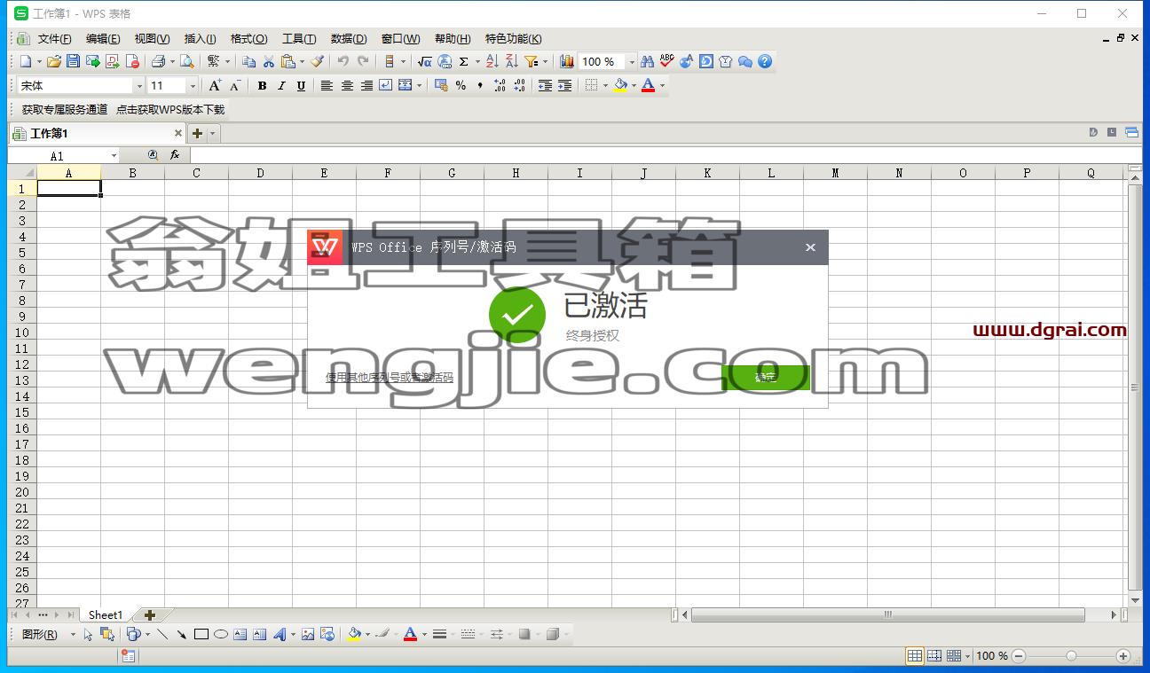
Task: Open the borders dropdown arrow
Action: pos(605,86)
